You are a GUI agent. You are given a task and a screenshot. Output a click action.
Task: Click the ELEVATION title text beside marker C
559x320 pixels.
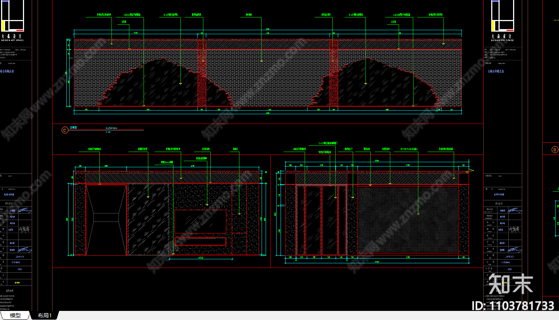(x=112, y=128)
